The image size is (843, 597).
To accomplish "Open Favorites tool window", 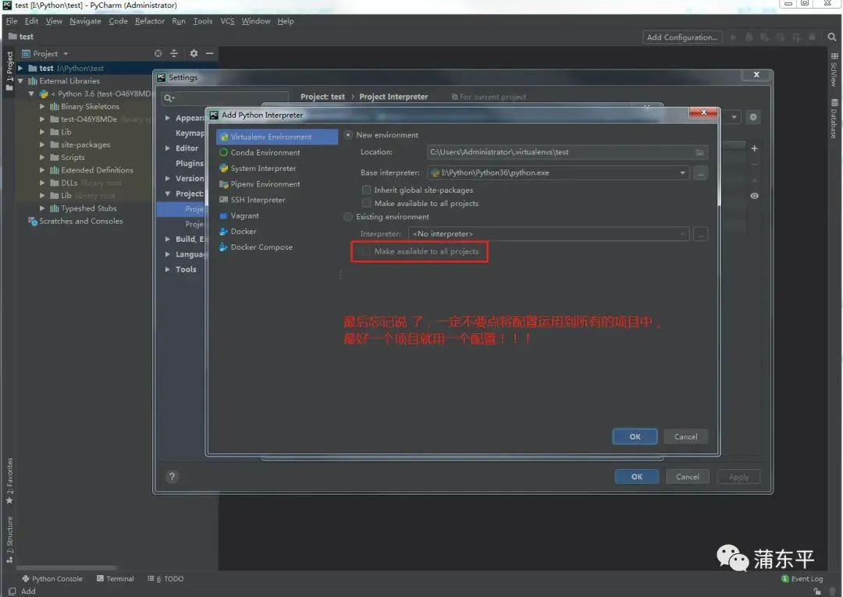I will click(x=9, y=481).
